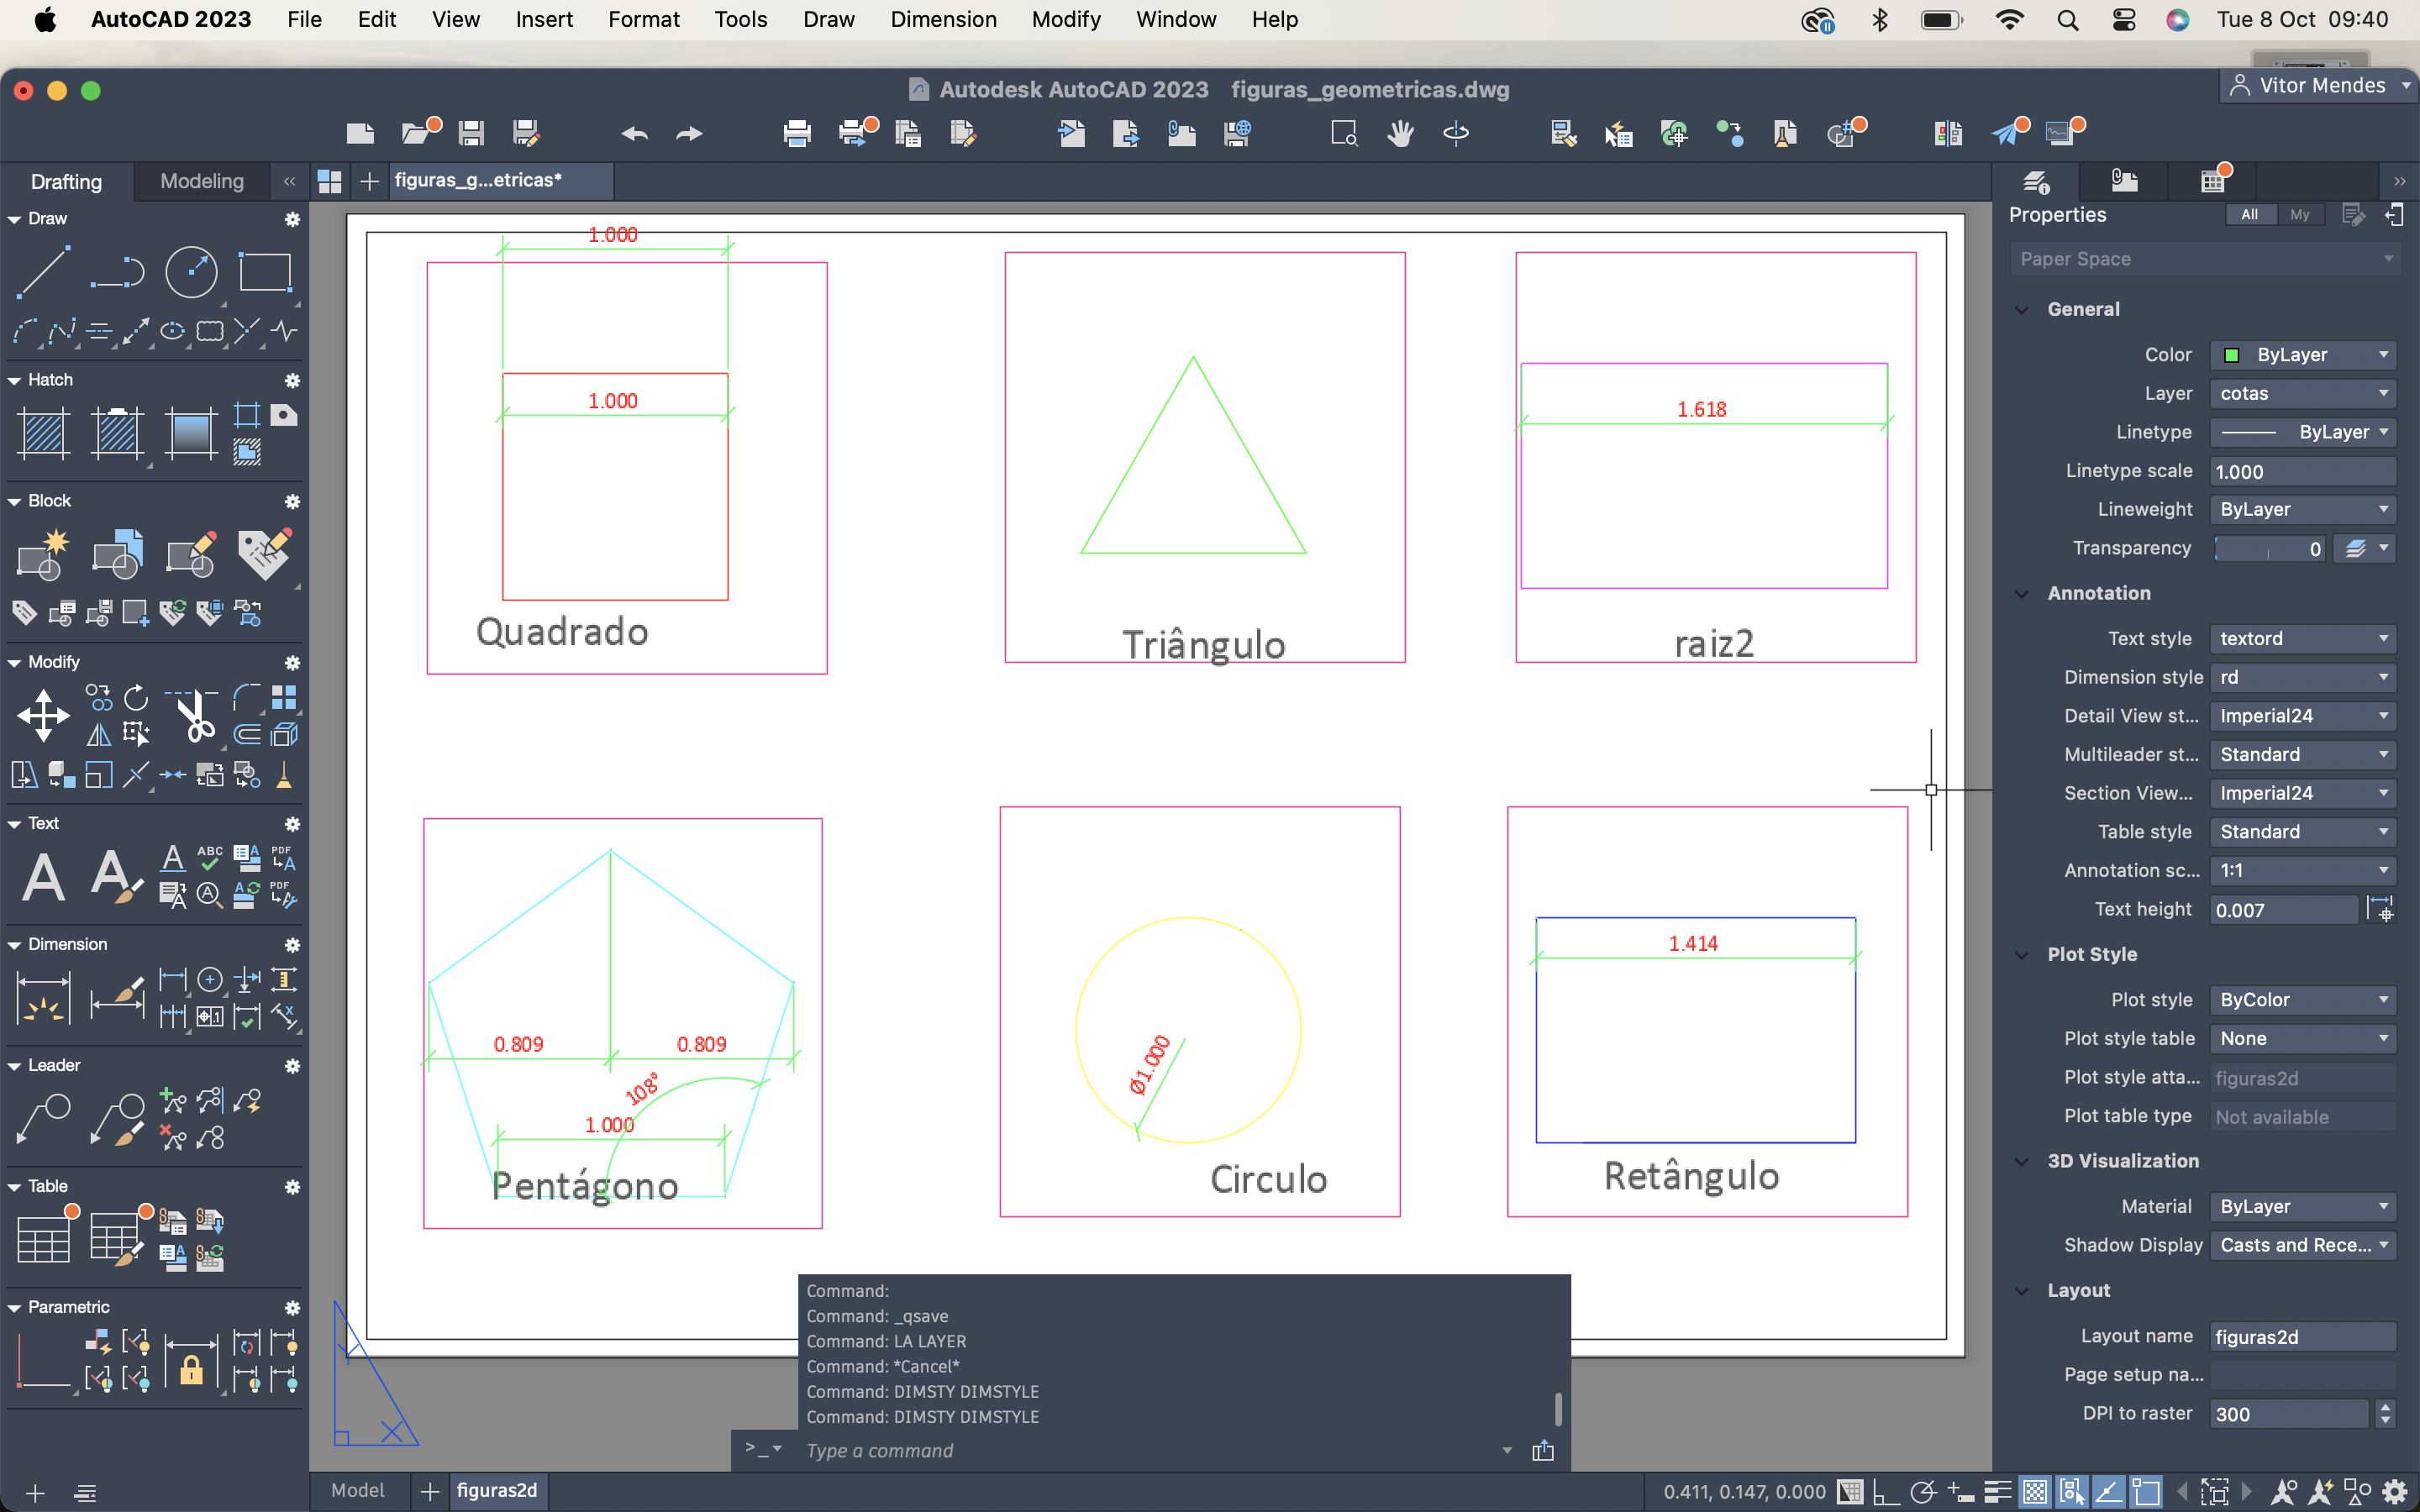This screenshot has width=2420, height=1512.
Task: Click the Insert Table icon
Action: click(44, 1239)
